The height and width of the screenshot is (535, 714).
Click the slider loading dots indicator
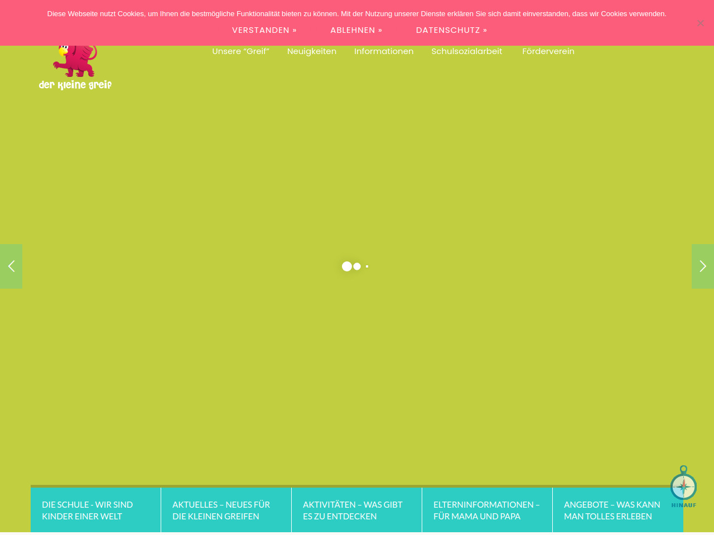355,266
